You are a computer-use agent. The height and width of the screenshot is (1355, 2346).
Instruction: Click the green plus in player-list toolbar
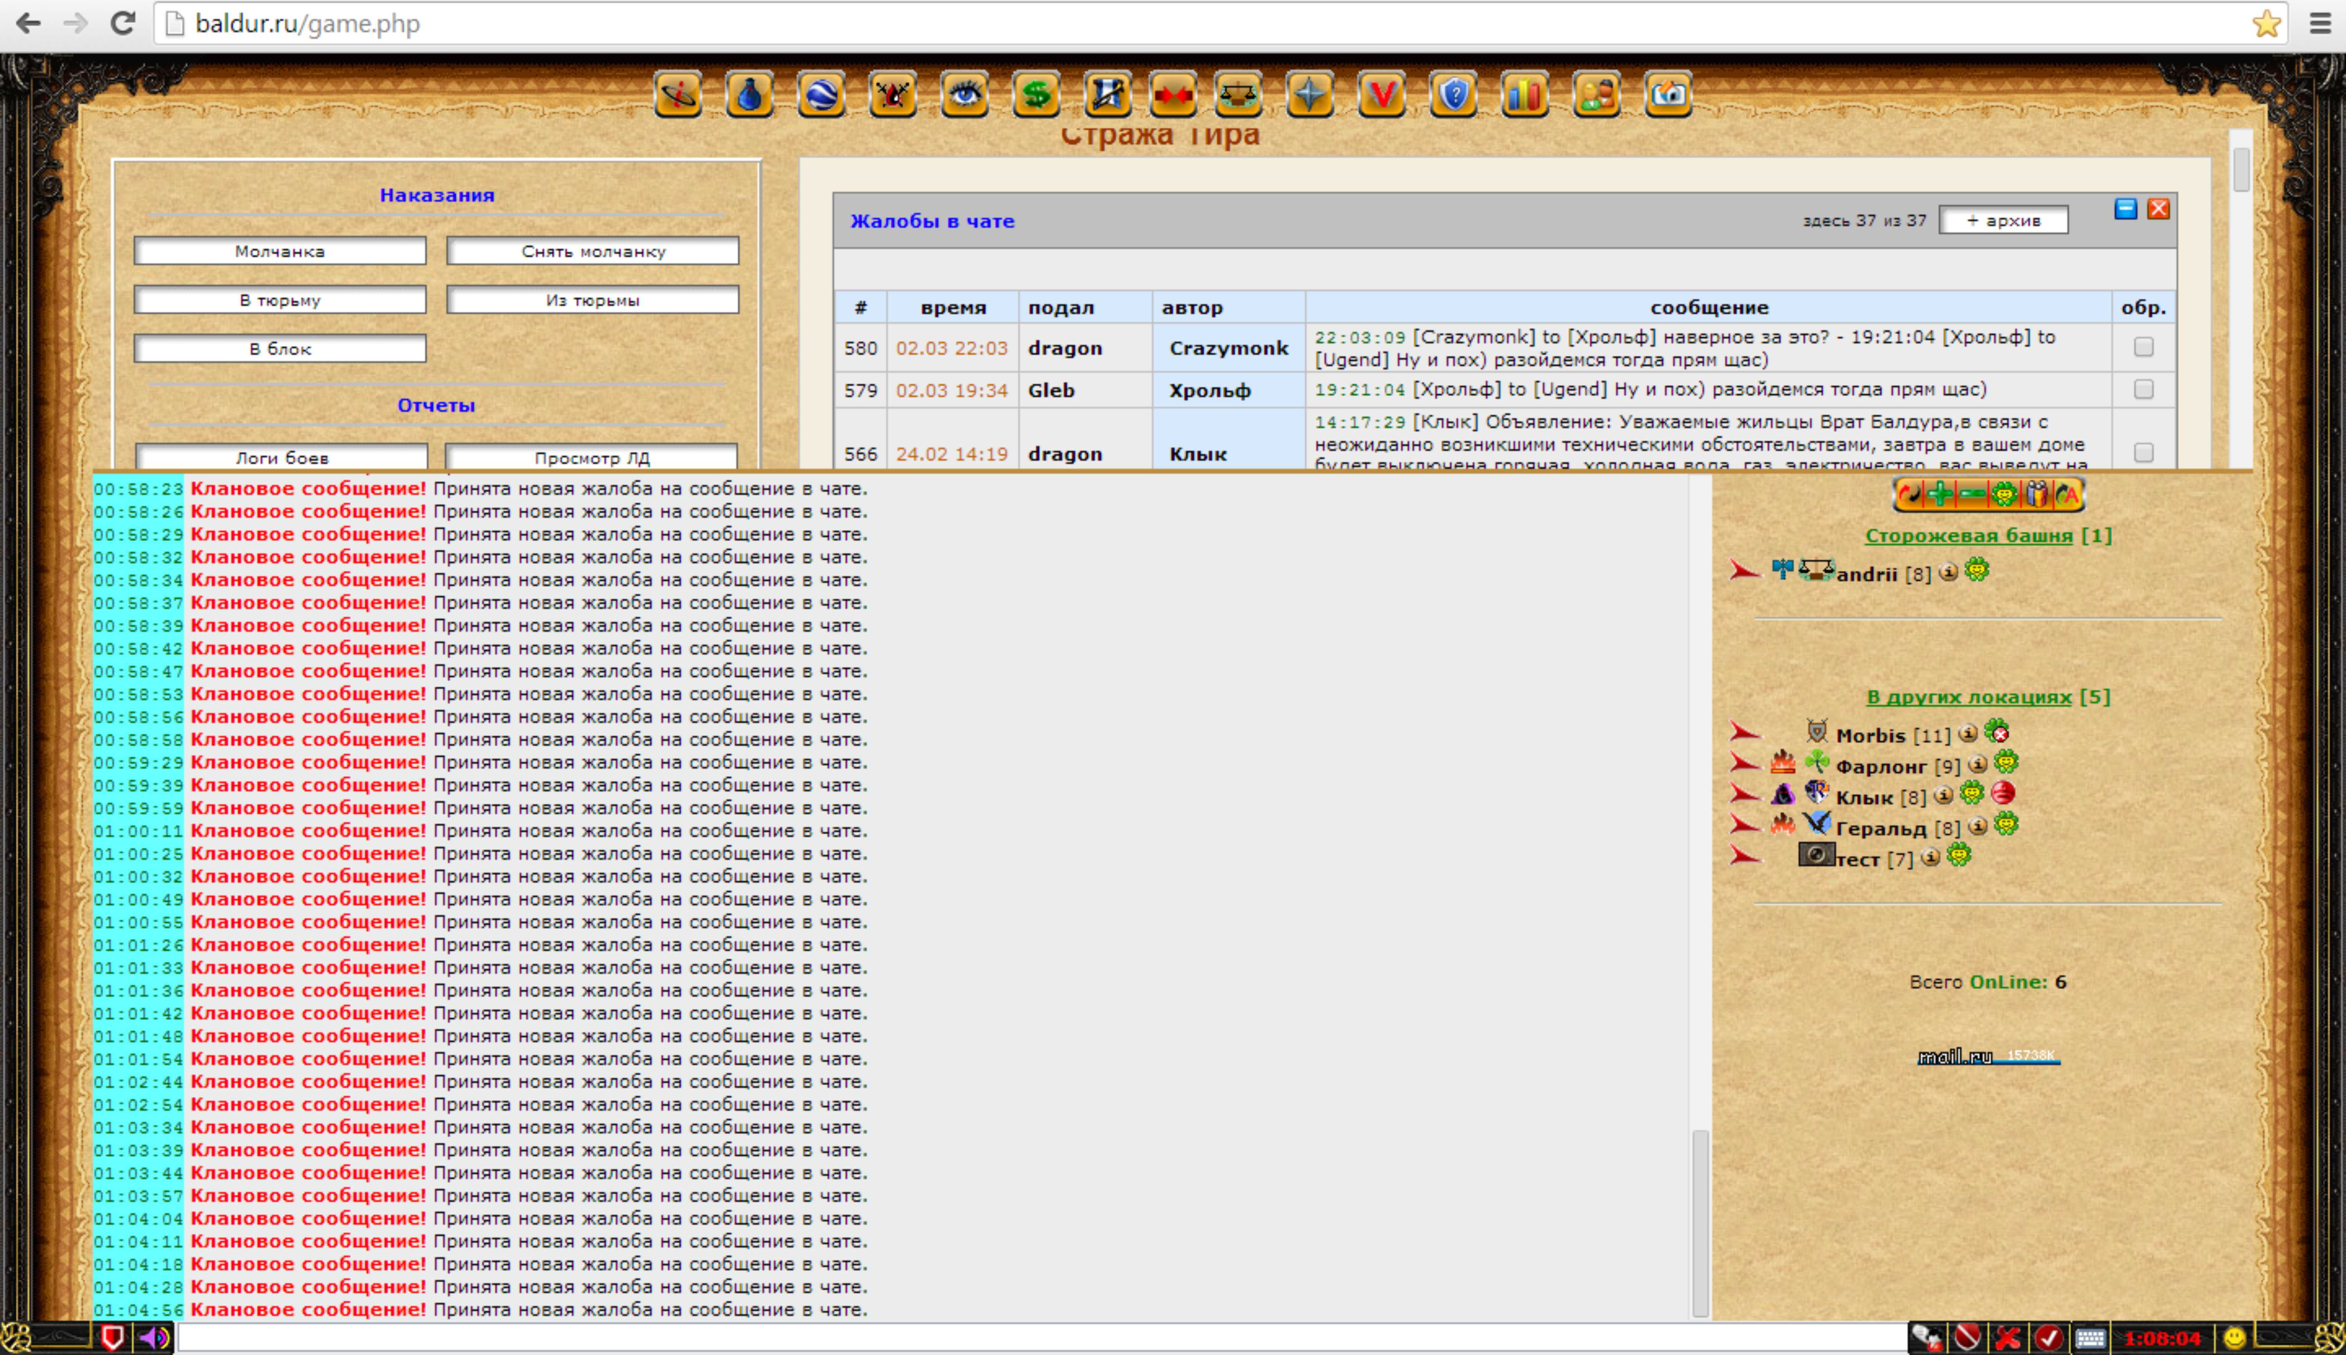[1940, 494]
